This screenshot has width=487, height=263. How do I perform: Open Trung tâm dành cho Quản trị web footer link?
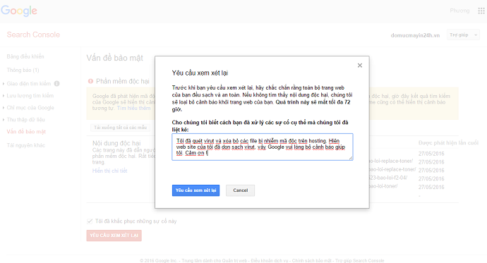(x=215, y=260)
